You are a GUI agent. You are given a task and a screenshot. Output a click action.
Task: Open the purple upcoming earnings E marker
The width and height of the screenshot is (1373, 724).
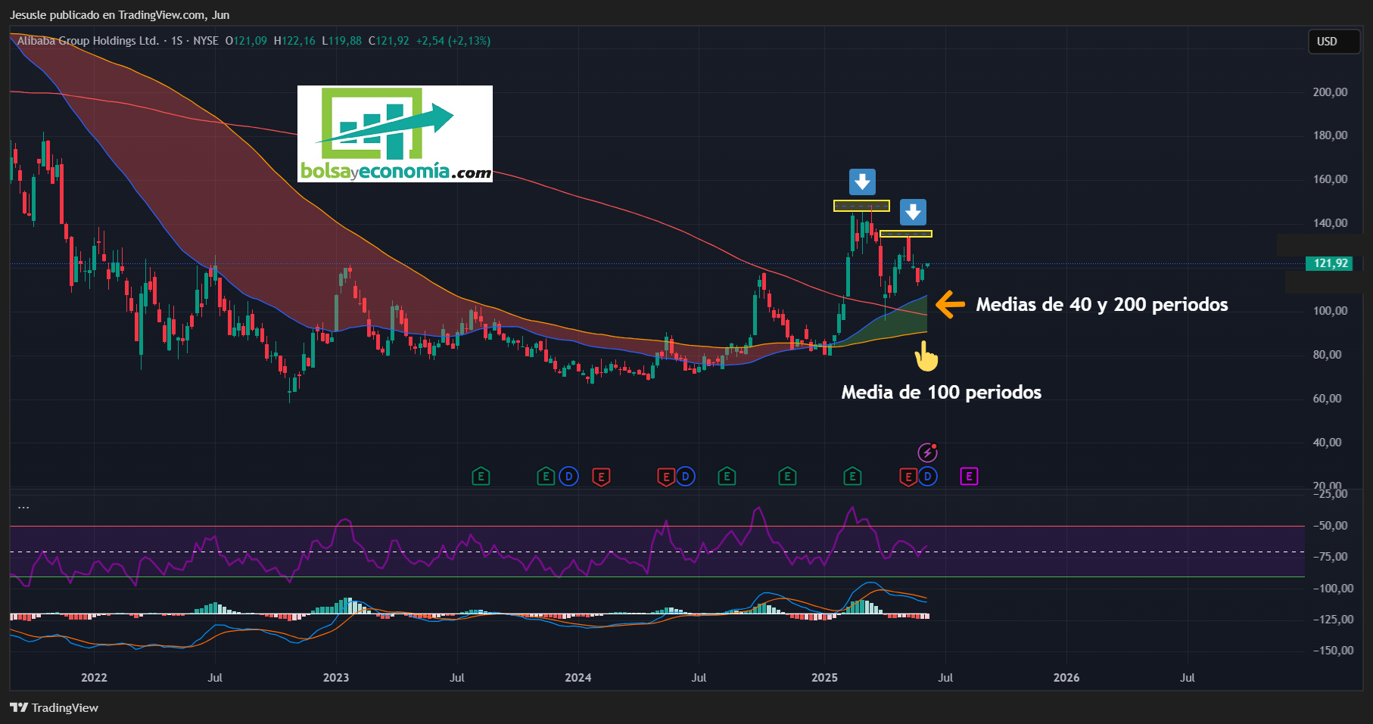(x=969, y=477)
